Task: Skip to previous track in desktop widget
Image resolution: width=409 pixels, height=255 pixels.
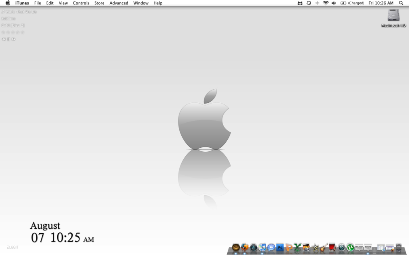Action: 4,39
